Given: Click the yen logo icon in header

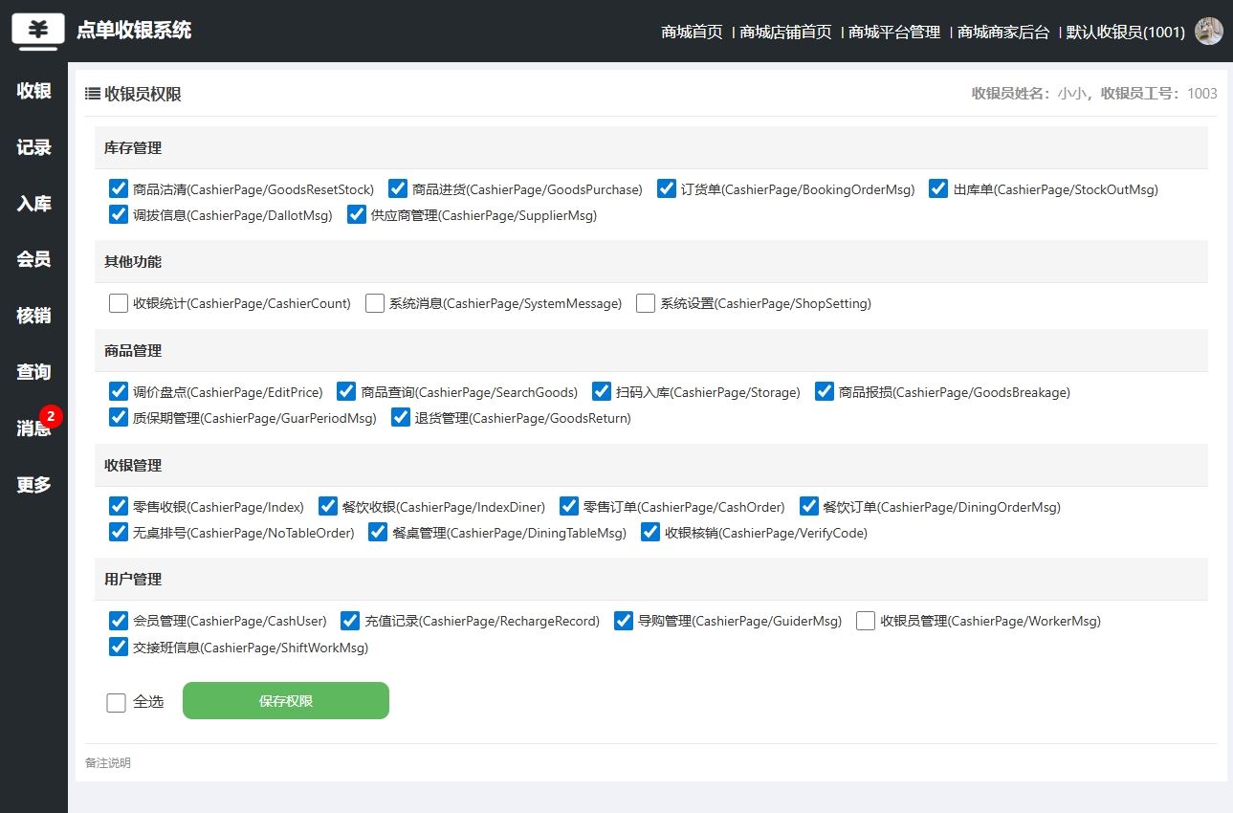Looking at the screenshot, I should [38, 30].
